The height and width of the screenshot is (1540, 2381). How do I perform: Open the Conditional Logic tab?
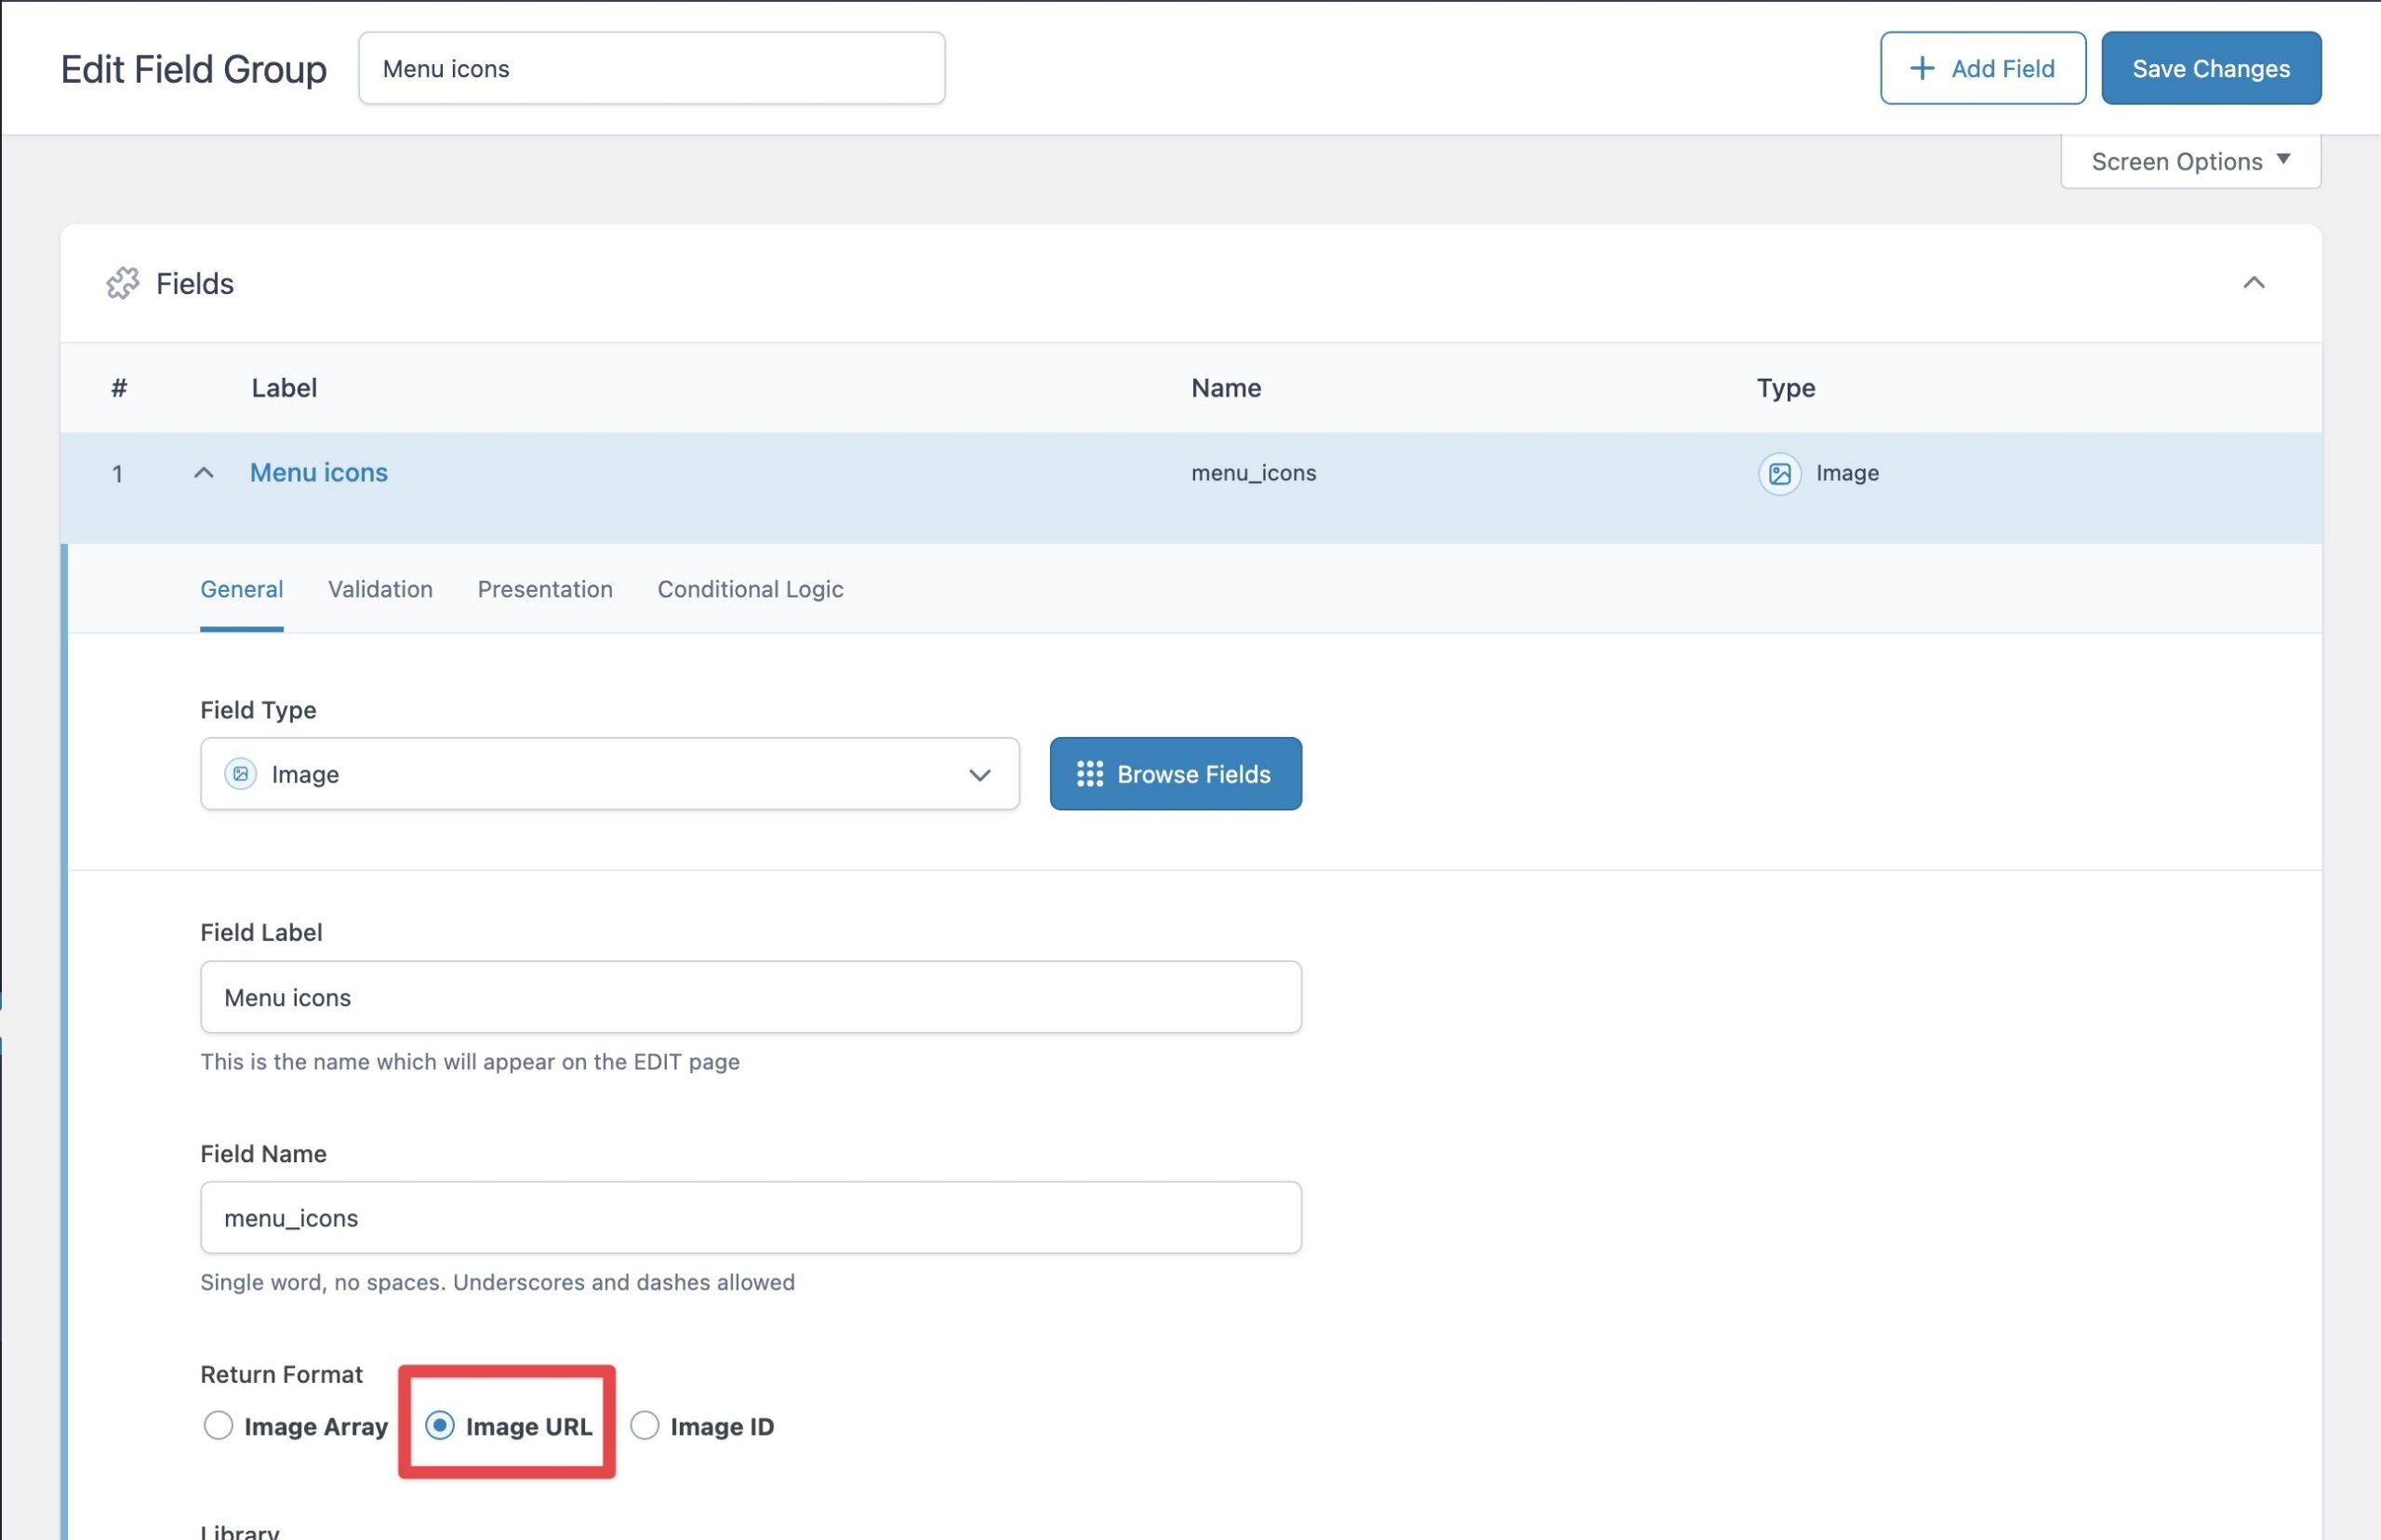tap(750, 589)
